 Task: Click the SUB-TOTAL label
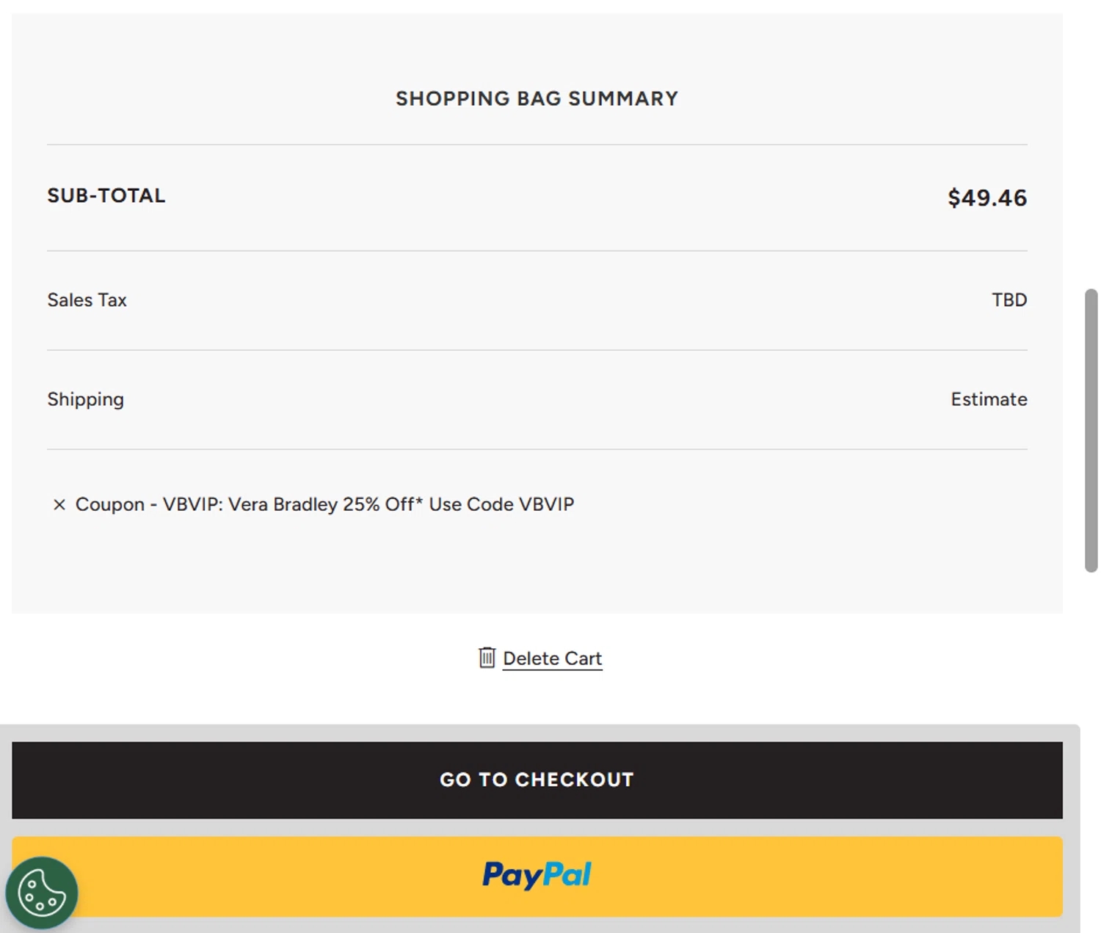tap(106, 196)
